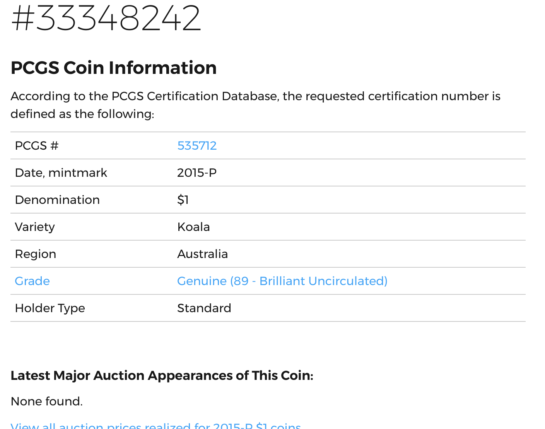Select the Standard holder type value
545x429 pixels.
point(204,308)
